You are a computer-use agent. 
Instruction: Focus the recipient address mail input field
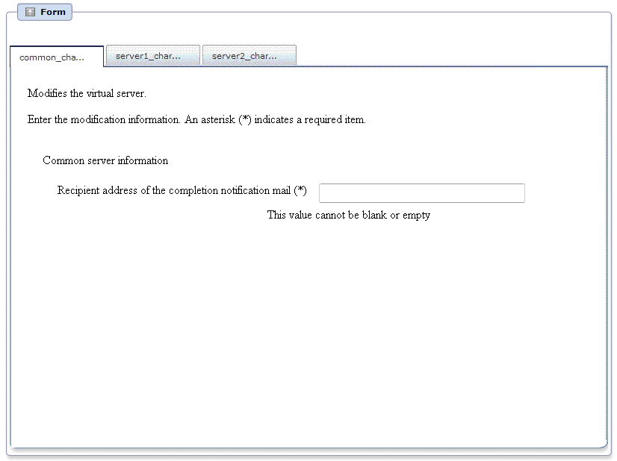tap(422, 193)
